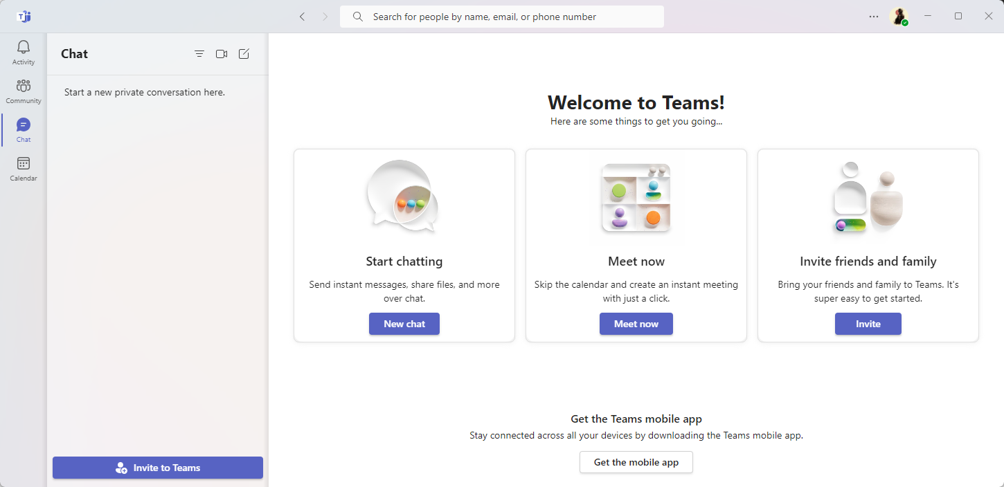Click the Chat panel heading
Image resolution: width=1004 pixels, height=487 pixels.
[75, 54]
